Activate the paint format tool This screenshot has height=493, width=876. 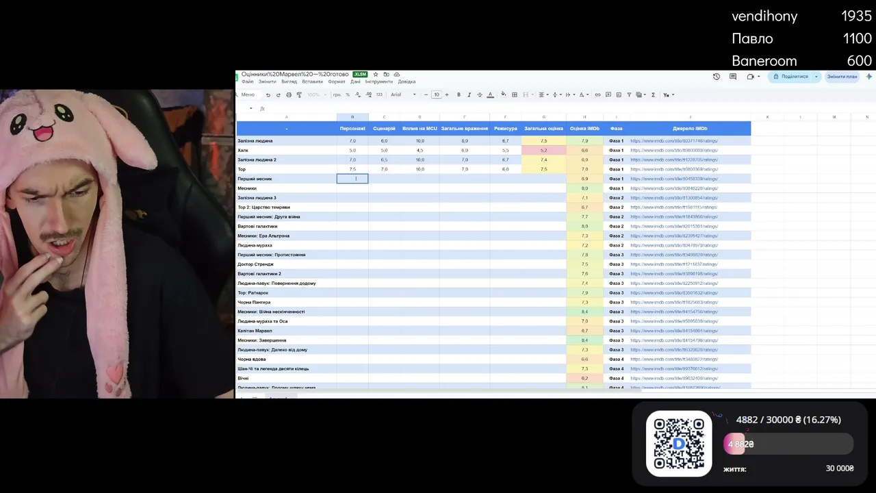[298, 94]
